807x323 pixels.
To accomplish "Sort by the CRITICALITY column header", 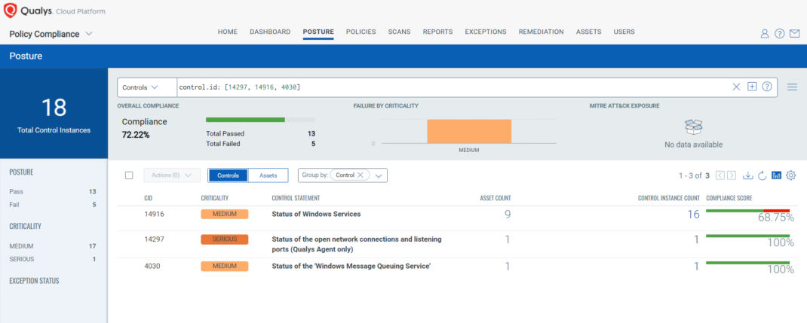I will (215, 198).
